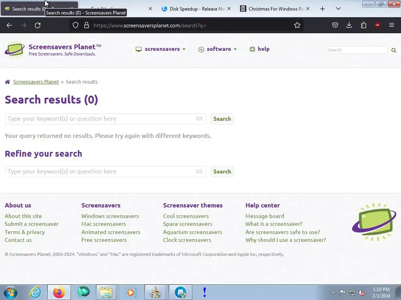Image resolution: width=401 pixels, height=300 pixels.
Task: Open Action Center flag icon
Action: point(342,292)
